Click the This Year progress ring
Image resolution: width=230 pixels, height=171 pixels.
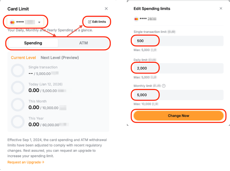[x=18, y=122]
